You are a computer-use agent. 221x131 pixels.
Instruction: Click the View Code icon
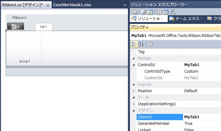pyautogui.click(x=159, y=12)
